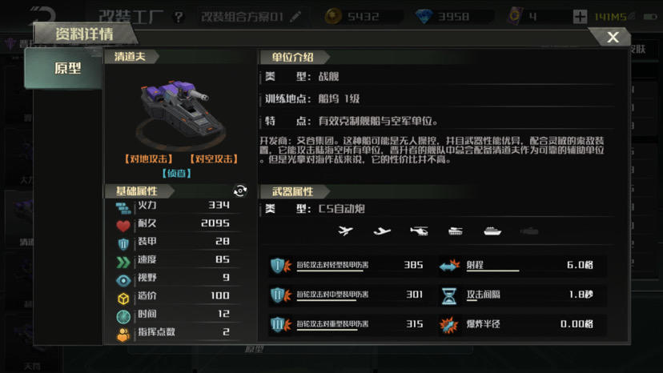This screenshot has height=373, width=663.
Task: Click the pencil edit icon beside 改装组合方案01
Action: pyautogui.click(x=296, y=17)
